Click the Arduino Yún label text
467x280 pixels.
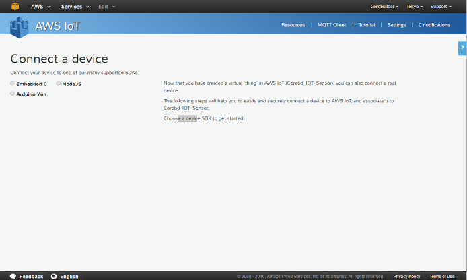(x=31, y=94)
